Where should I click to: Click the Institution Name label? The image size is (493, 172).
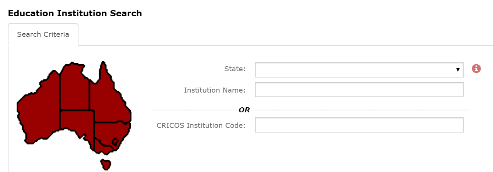point(215,90)
